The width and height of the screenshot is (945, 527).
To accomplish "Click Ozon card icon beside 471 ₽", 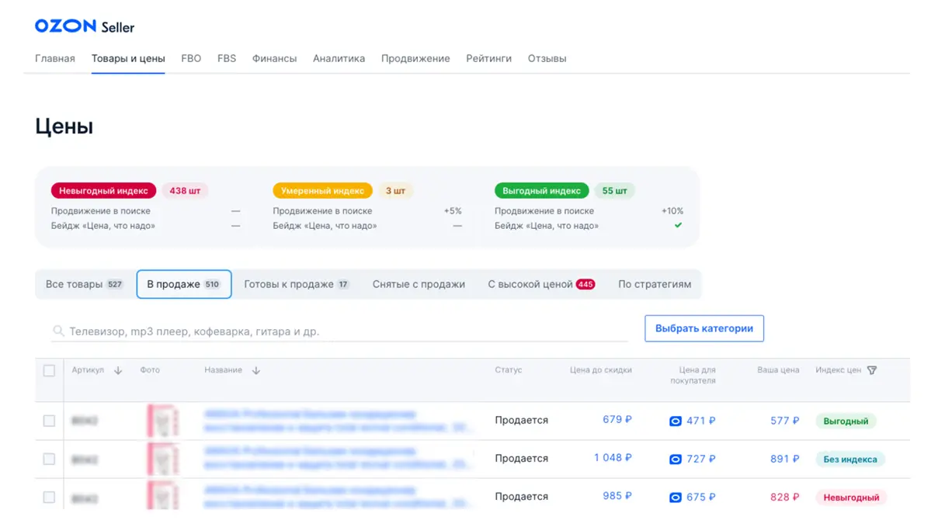I will [676, 421].
